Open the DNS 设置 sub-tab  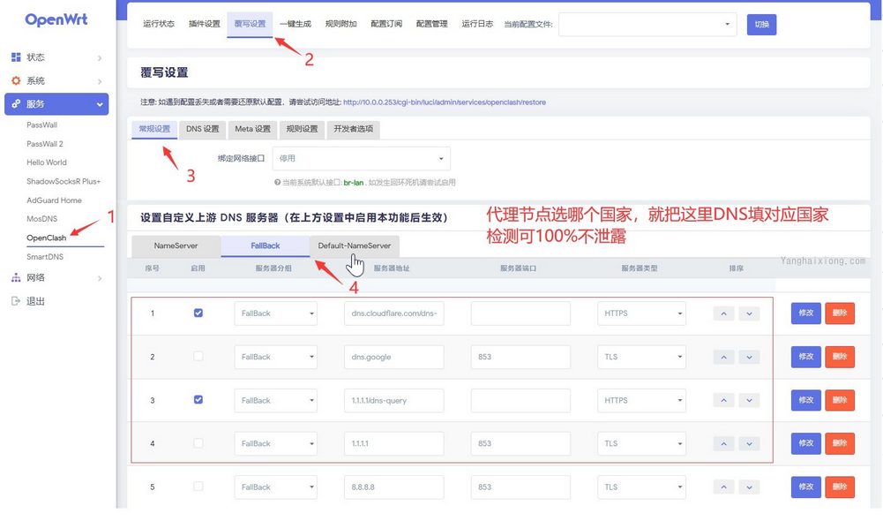point(203,129)
